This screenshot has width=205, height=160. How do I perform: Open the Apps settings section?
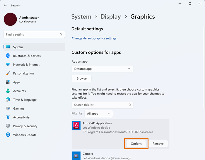(x=16, y=82)
